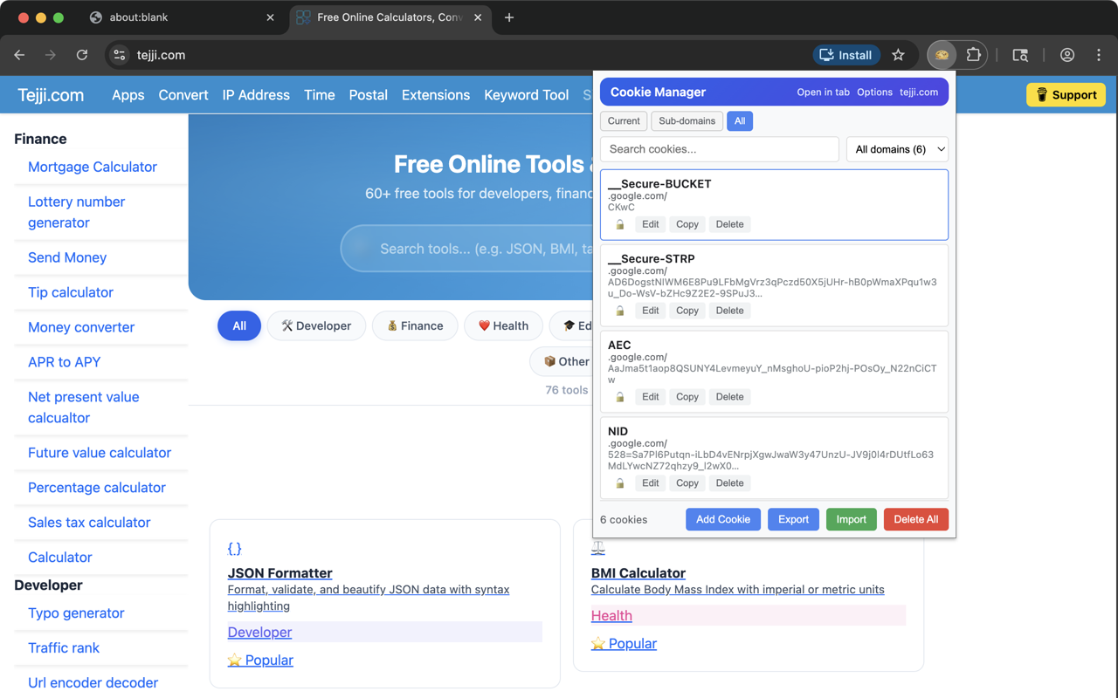Click tejji.com link in Cookie Manager header
This screenshot has height=698, width=1118.
pos(919,92)
